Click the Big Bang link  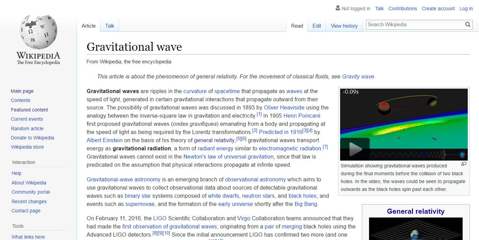(x=306, y=204)
